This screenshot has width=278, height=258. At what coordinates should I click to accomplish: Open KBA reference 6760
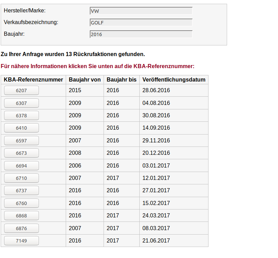pos(21,203)
